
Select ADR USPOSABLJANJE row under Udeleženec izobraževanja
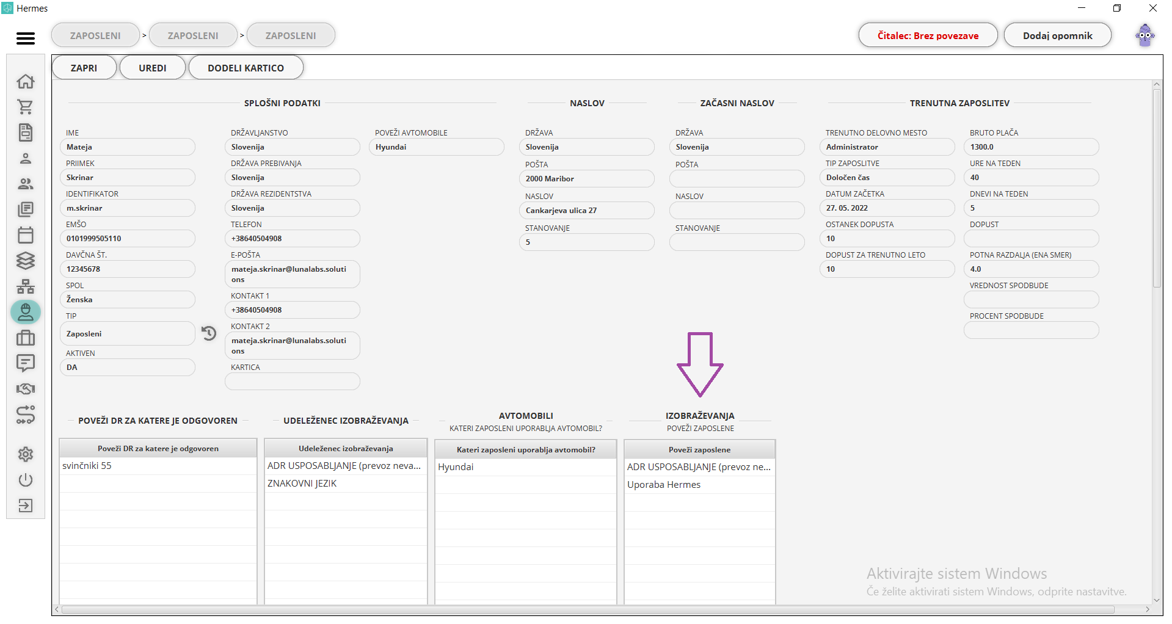(x=346, y=466)
